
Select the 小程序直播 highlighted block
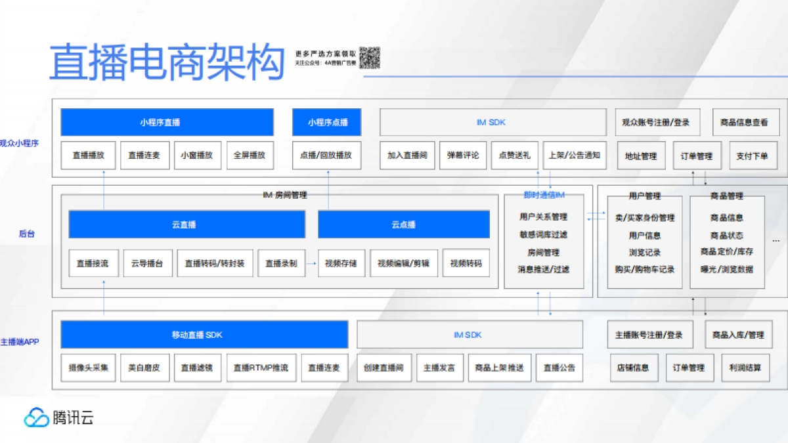click(167, 122)
